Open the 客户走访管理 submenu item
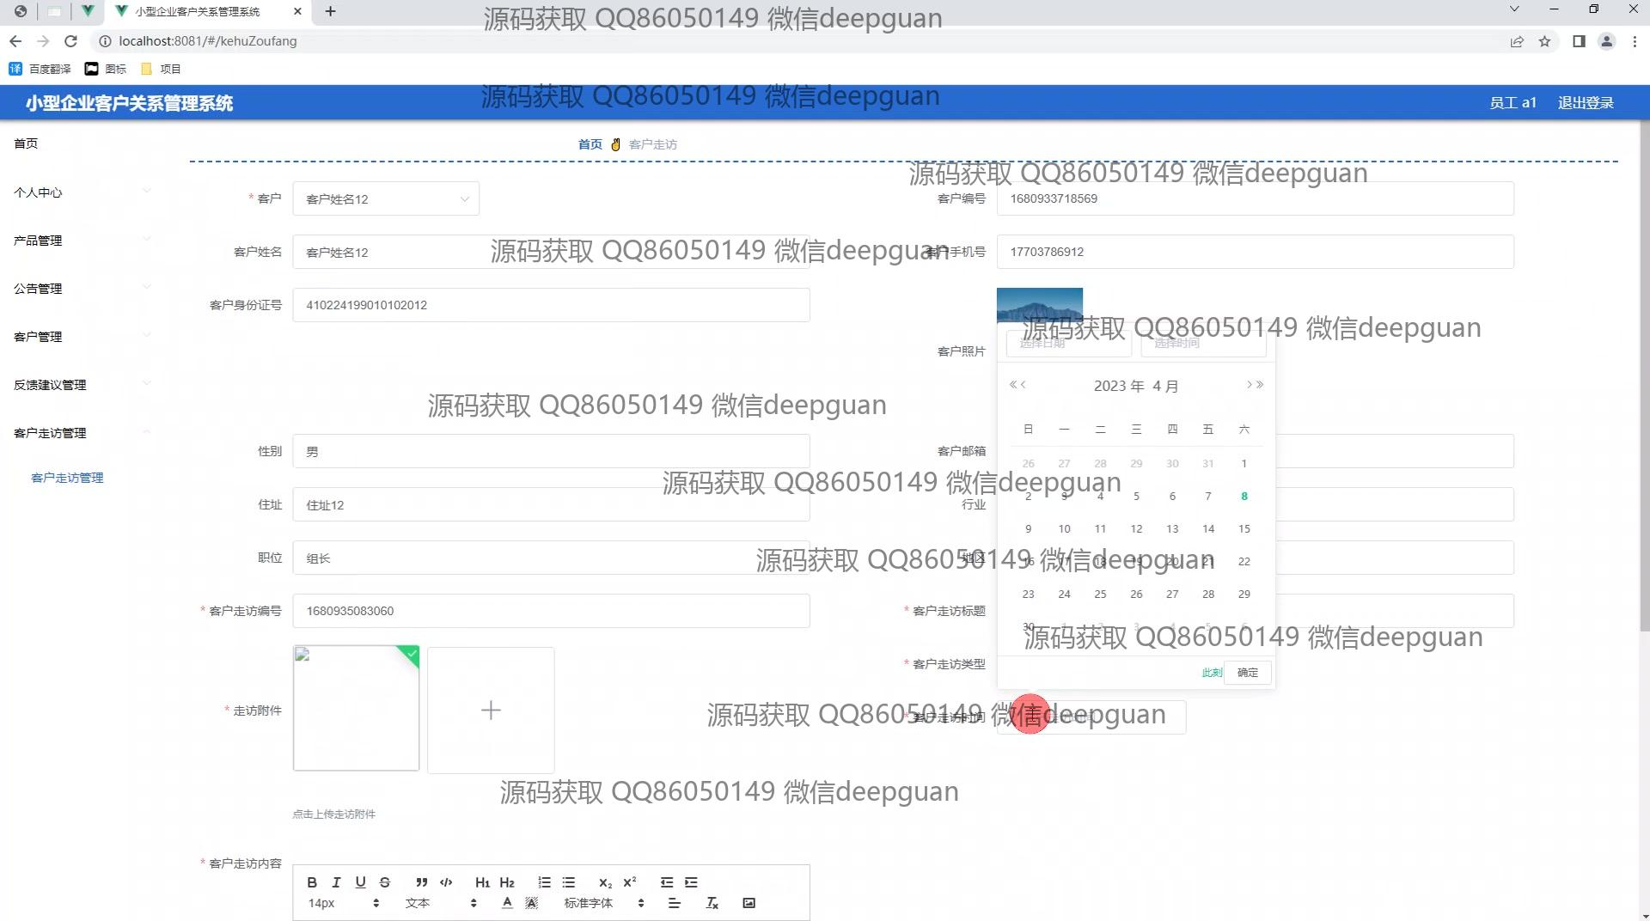Image resolution: width=1650 pixels, height=921 pixels. click(x=67, y=478)
